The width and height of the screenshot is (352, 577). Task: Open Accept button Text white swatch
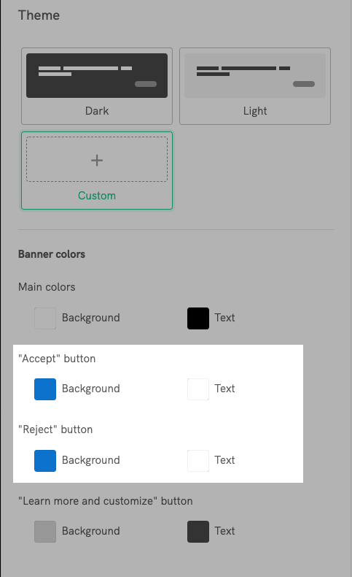point(198,389)
